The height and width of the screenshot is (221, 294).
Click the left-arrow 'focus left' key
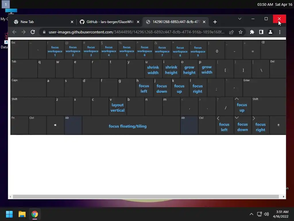tap(225, 125)
